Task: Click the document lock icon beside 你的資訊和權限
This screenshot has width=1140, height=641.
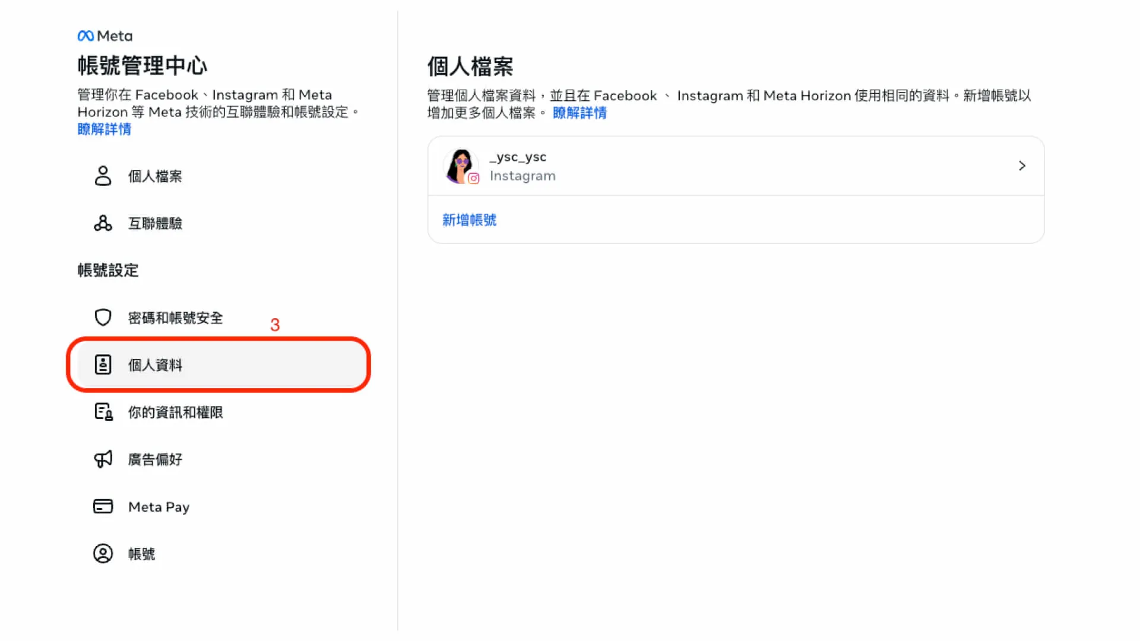Action: [x=103, y=412]
